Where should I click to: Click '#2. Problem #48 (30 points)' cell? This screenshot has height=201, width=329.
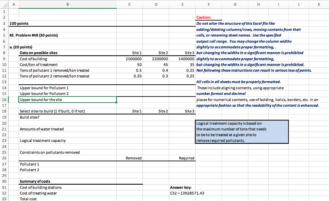(x=33, y=35)
